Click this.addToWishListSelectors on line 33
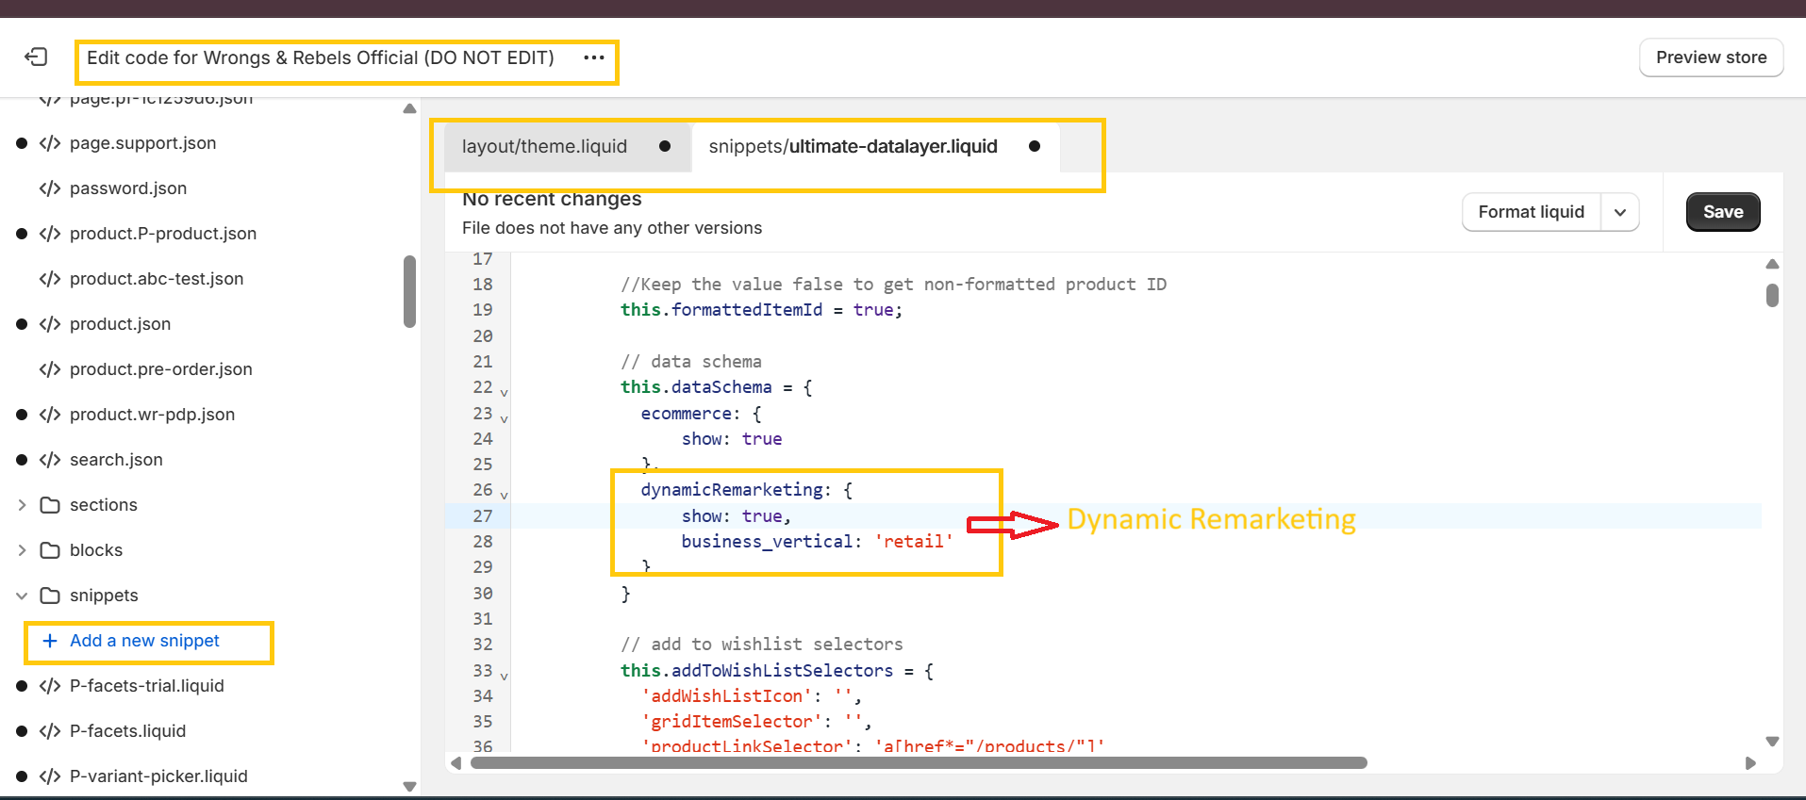Screen dimensions: 1806x800 tap(756, 671)
